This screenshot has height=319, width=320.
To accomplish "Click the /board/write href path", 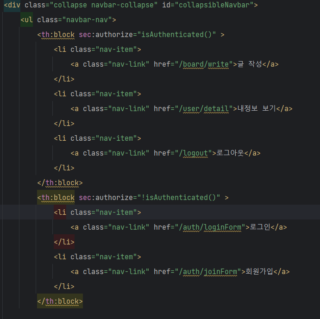I will tap(203, 64).
